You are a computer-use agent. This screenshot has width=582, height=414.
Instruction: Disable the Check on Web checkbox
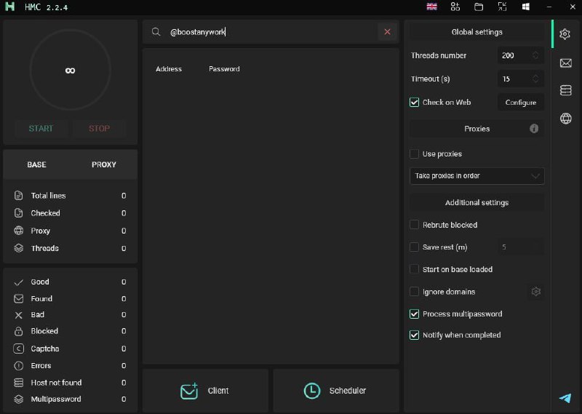tap(414, 102)
